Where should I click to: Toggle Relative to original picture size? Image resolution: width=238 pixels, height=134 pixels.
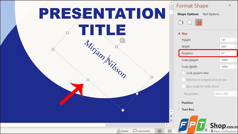click(183, 80)
